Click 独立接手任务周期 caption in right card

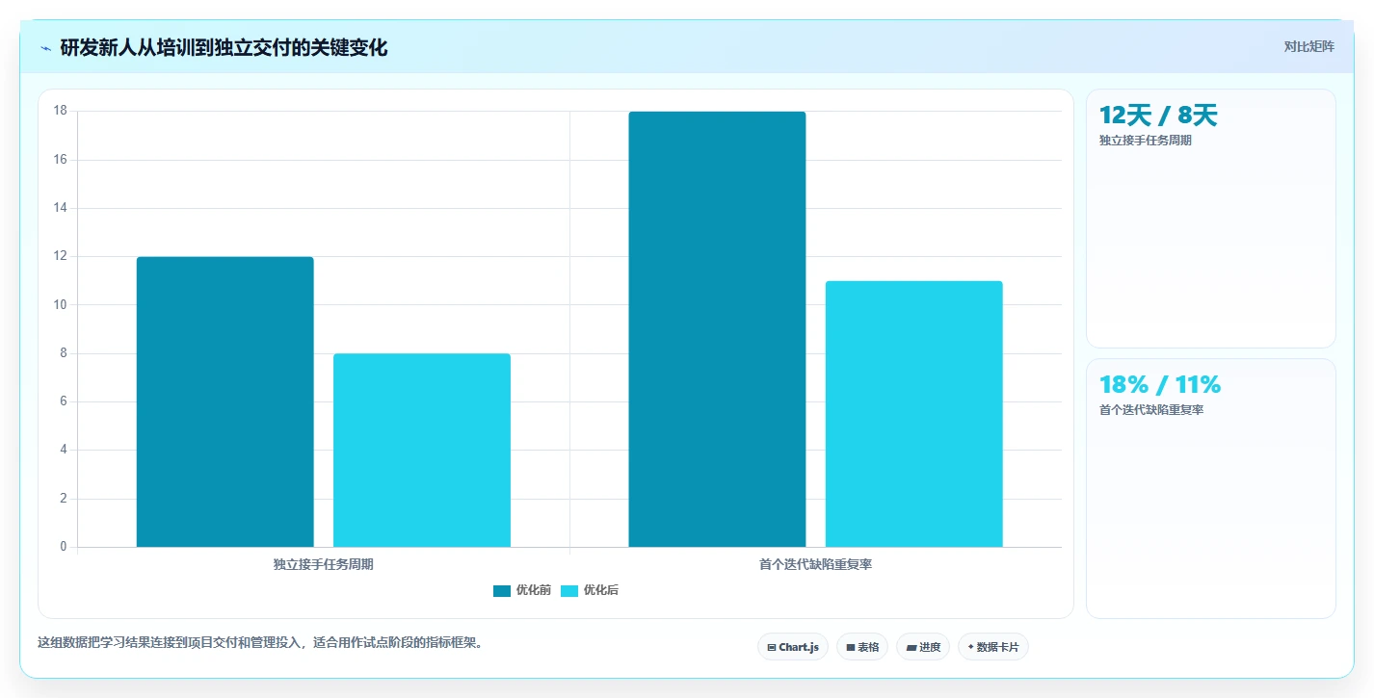1146,141
